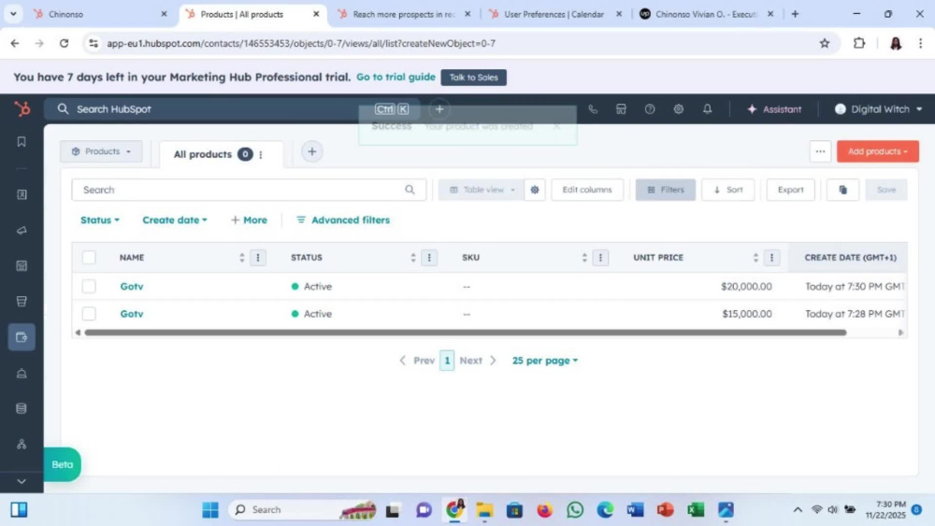Switch to the Chinonso browser tab
This screenshot has height=526, width=935.
pyautogui.click(x=100, y=14)
